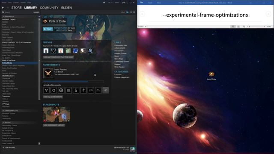Open the Store Page link

point(119,59)
